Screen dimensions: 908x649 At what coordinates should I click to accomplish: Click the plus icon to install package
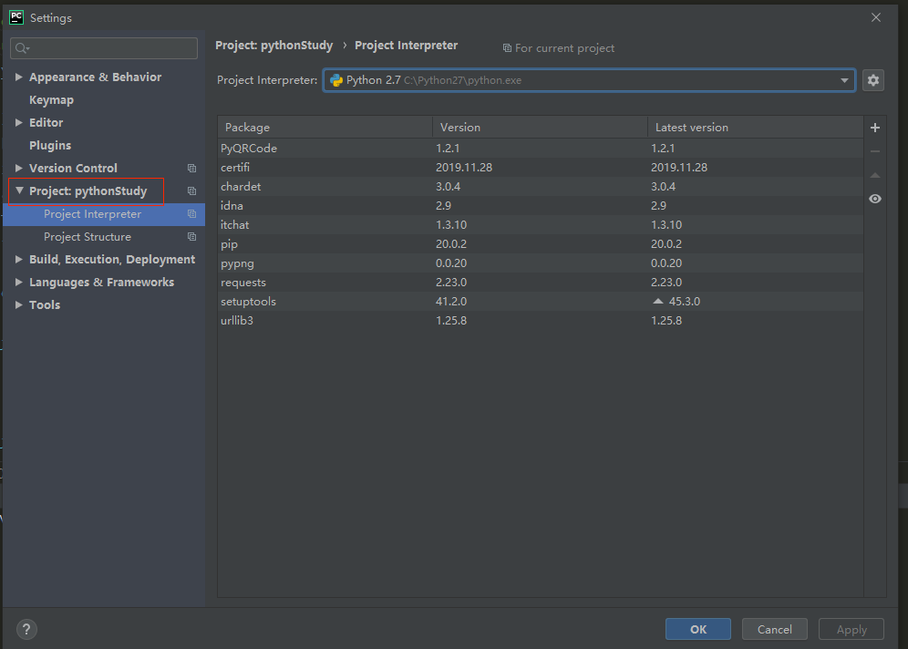[x=875, y=128]
